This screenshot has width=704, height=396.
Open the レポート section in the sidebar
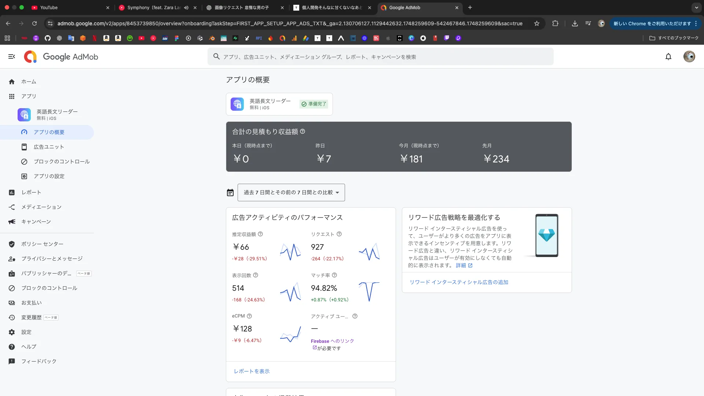pos(31,192)
